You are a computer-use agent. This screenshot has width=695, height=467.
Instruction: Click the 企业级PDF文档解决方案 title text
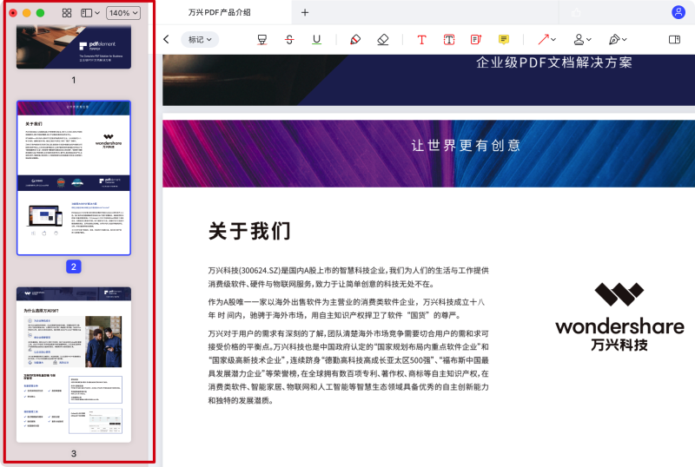(x=554, y=62)
